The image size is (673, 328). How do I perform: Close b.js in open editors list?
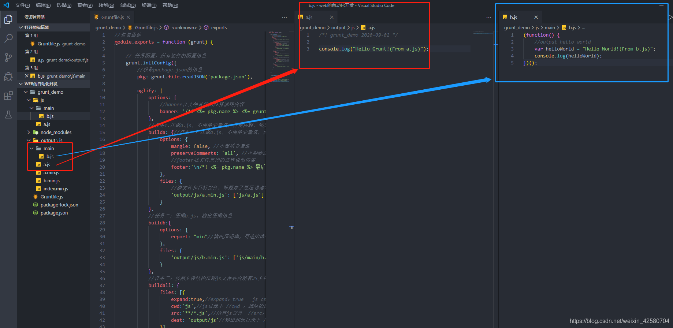coord(27,76)
